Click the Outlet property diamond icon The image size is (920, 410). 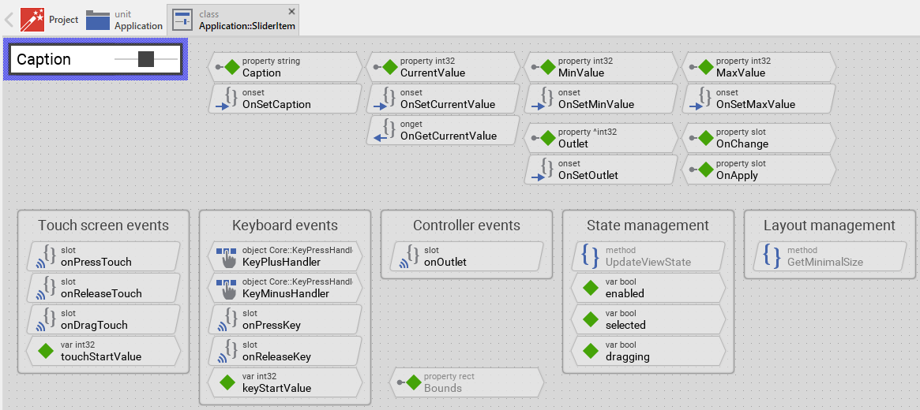tap(547, 138)
